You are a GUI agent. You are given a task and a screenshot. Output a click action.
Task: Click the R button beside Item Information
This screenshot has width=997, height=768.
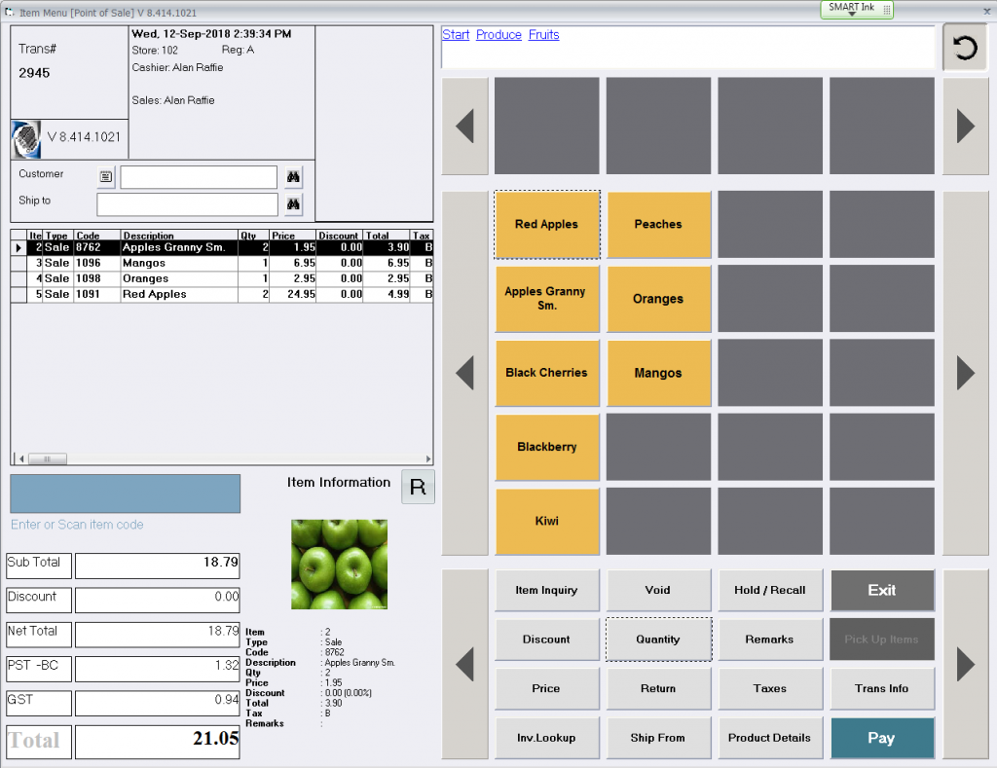418,488
